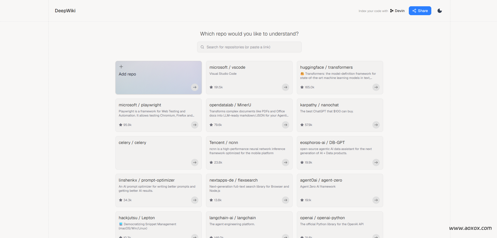
Task: Click the "Index your code with" text
Action: click(x=373, y=11)
